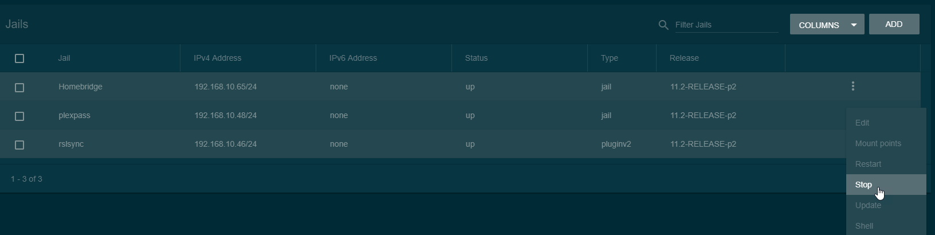The image size is (935, 235).
Task: Click the Status column header
Action: pyautogui.click(x=476, y=58)
